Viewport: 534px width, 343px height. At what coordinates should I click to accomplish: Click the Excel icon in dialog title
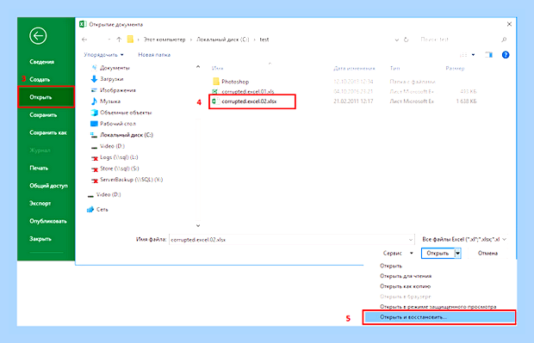click(83, 24)
